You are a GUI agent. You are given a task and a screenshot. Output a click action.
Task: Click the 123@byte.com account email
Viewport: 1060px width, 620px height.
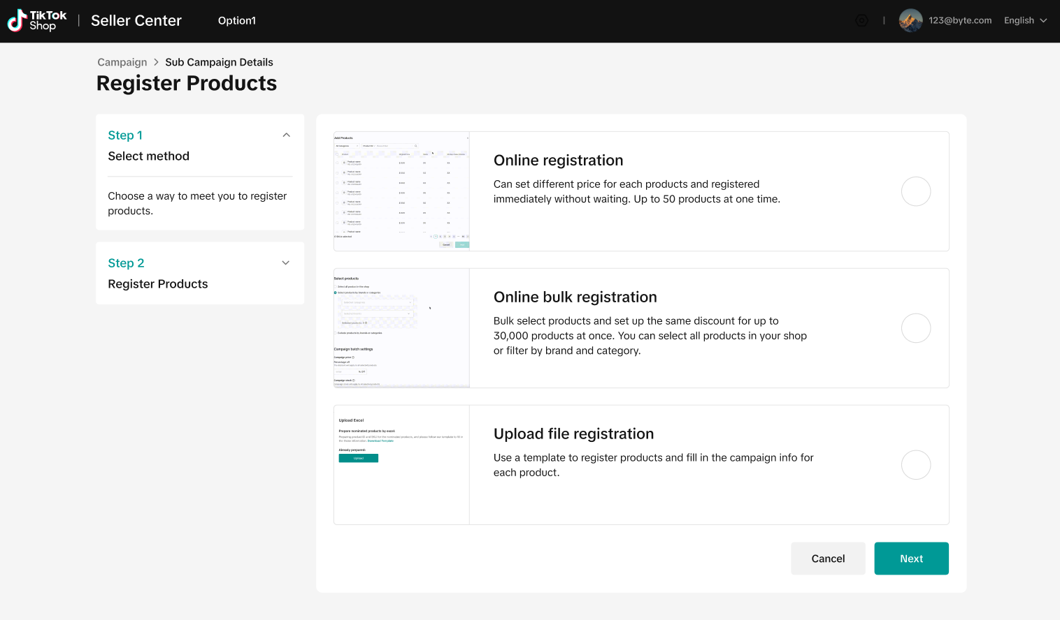click(960, 21)
